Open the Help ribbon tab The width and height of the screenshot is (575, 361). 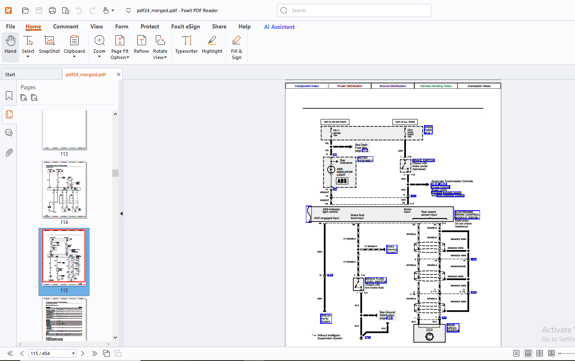[244, 26]
